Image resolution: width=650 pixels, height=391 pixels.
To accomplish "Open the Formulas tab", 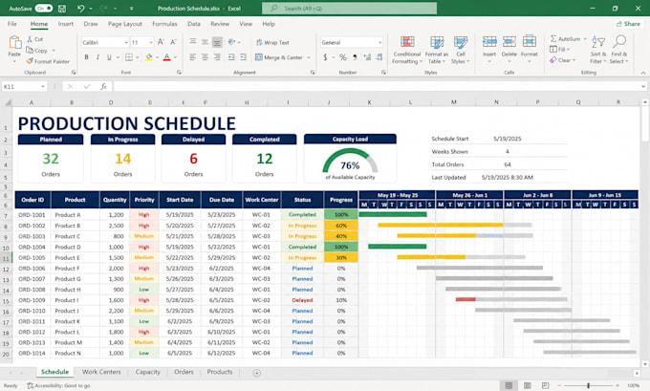I will [x=164, y=24].
